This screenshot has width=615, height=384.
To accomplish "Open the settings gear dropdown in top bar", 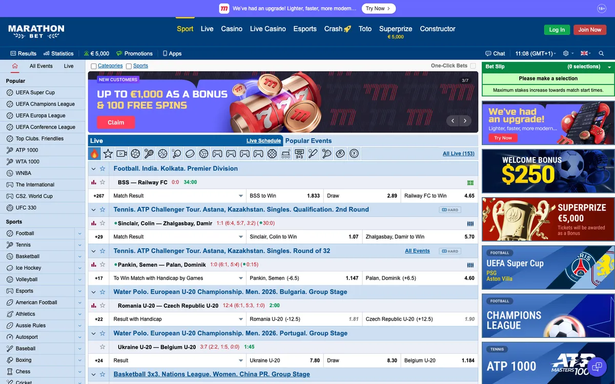I will pyautogui.click(x=567, y=53).
